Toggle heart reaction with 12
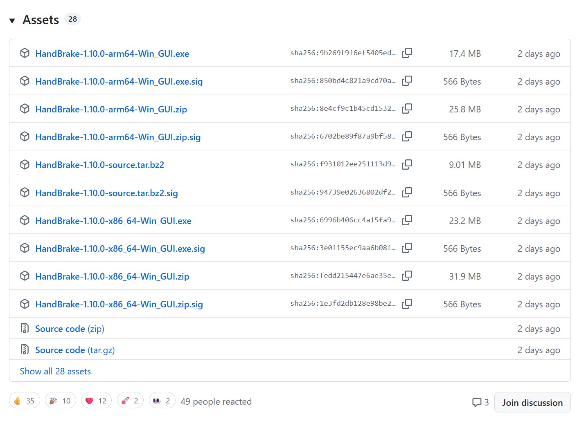Viewport: 577px width, 421px height. click(x=96, y=401)
